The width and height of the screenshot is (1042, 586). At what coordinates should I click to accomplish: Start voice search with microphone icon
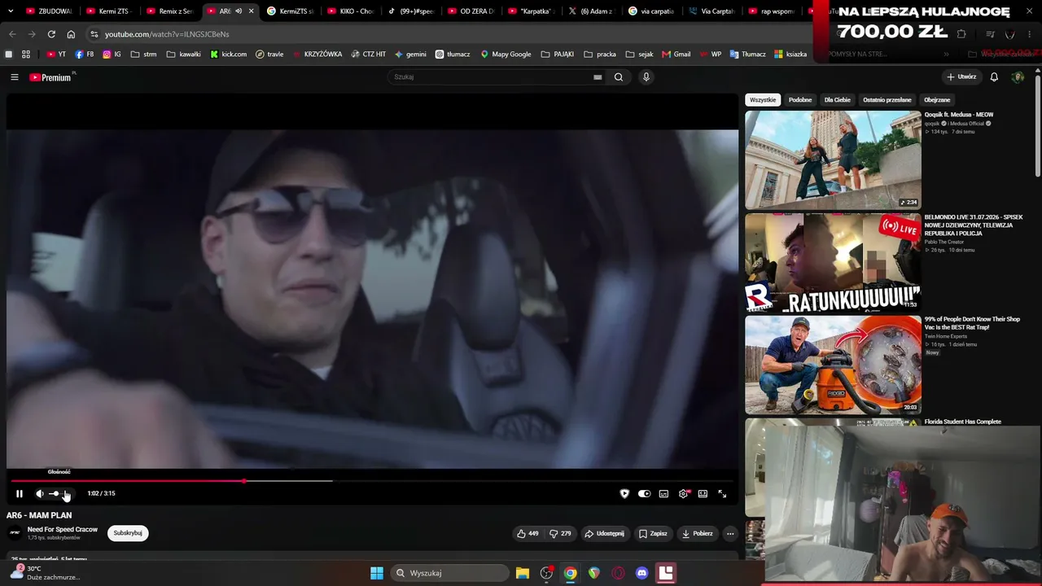click(646, 77)
